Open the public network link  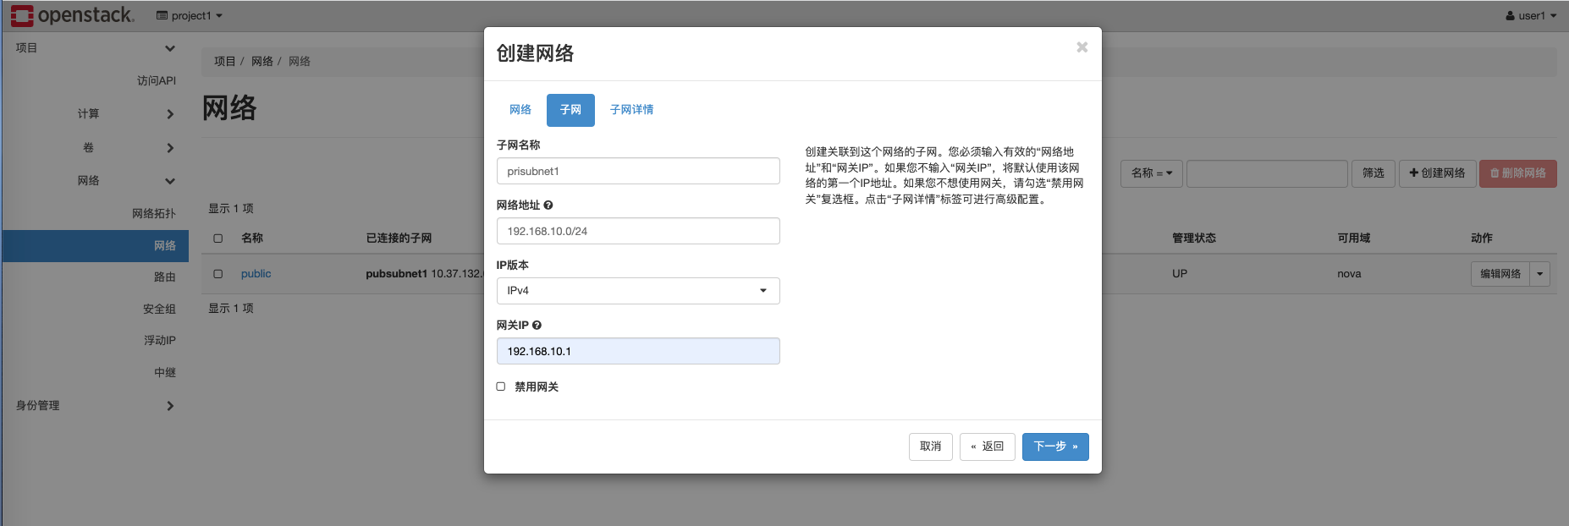[x=256, y=274]
